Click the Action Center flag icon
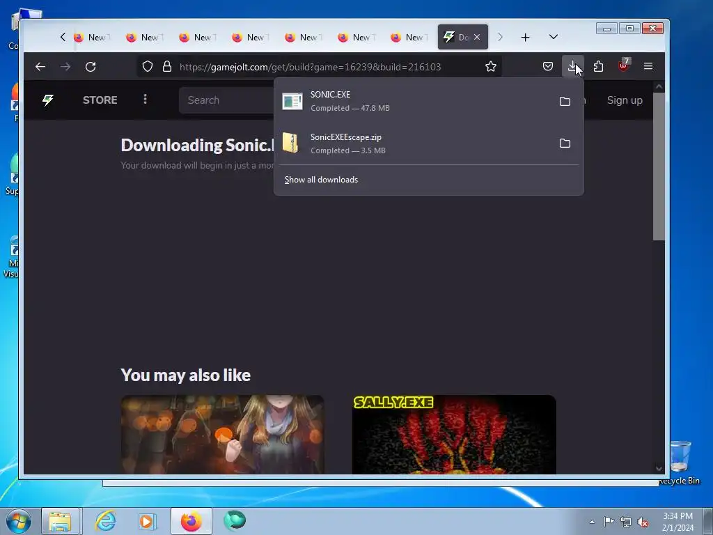 coord(609,521)
